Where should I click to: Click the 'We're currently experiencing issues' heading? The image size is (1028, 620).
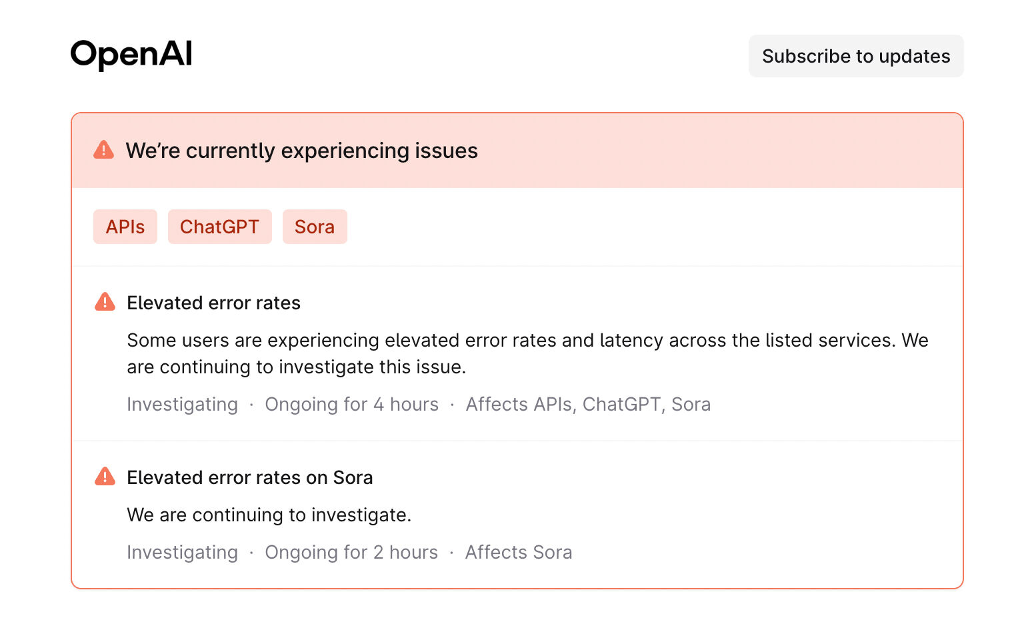point(301,151)
